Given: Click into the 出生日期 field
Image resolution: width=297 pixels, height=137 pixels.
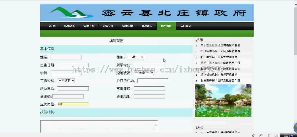Looking at the screenshot, I should (x=73, y=65).
